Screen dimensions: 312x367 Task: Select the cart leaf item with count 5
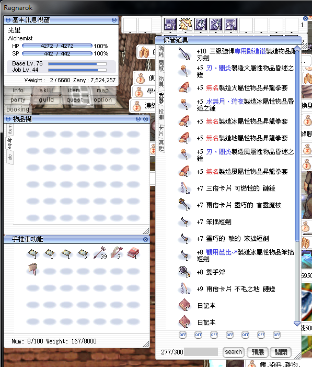click(x=83, y=253)
